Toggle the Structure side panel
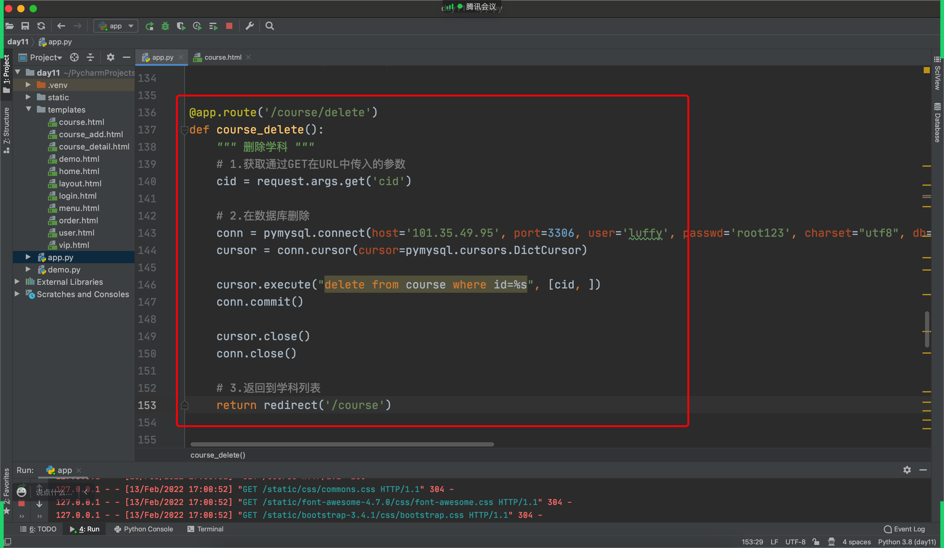Image resolution: width=944 pixels, height=548 pixels. (6, 130)
